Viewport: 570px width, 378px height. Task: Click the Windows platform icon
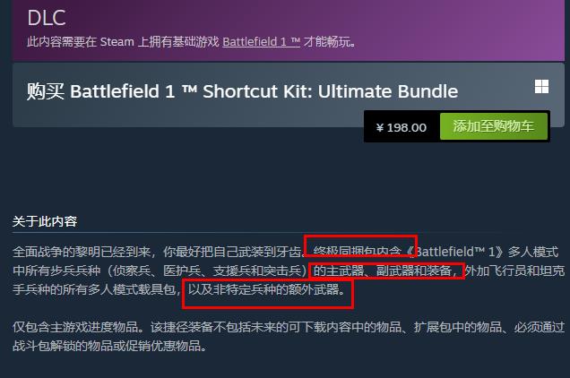[x=541, y=87]
